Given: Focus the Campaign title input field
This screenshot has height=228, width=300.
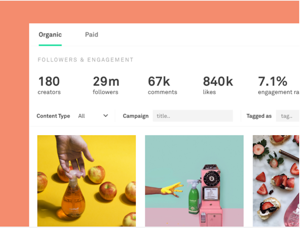Looking at the screenshot, I should pyautogui.click(x=193, y=116).
